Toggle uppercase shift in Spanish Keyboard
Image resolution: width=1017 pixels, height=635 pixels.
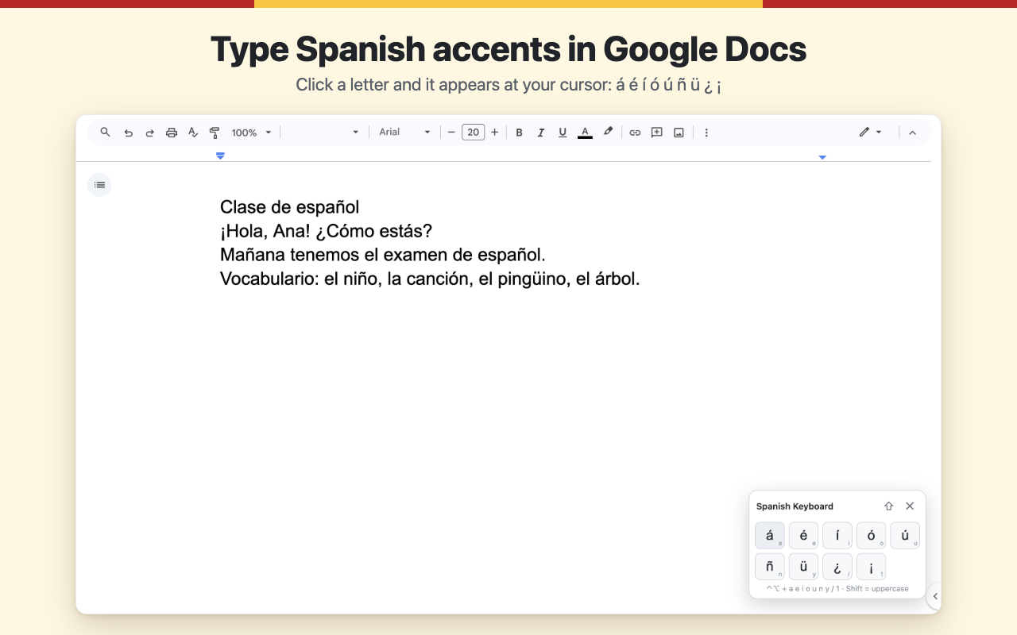(888, 506)
